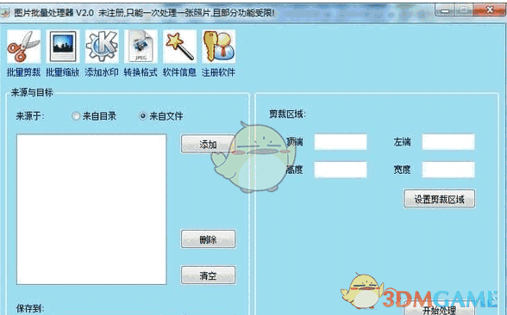This screenshot has height=315, width=507.
Task: Click the 剪裁区域 label
Action: 287,114
